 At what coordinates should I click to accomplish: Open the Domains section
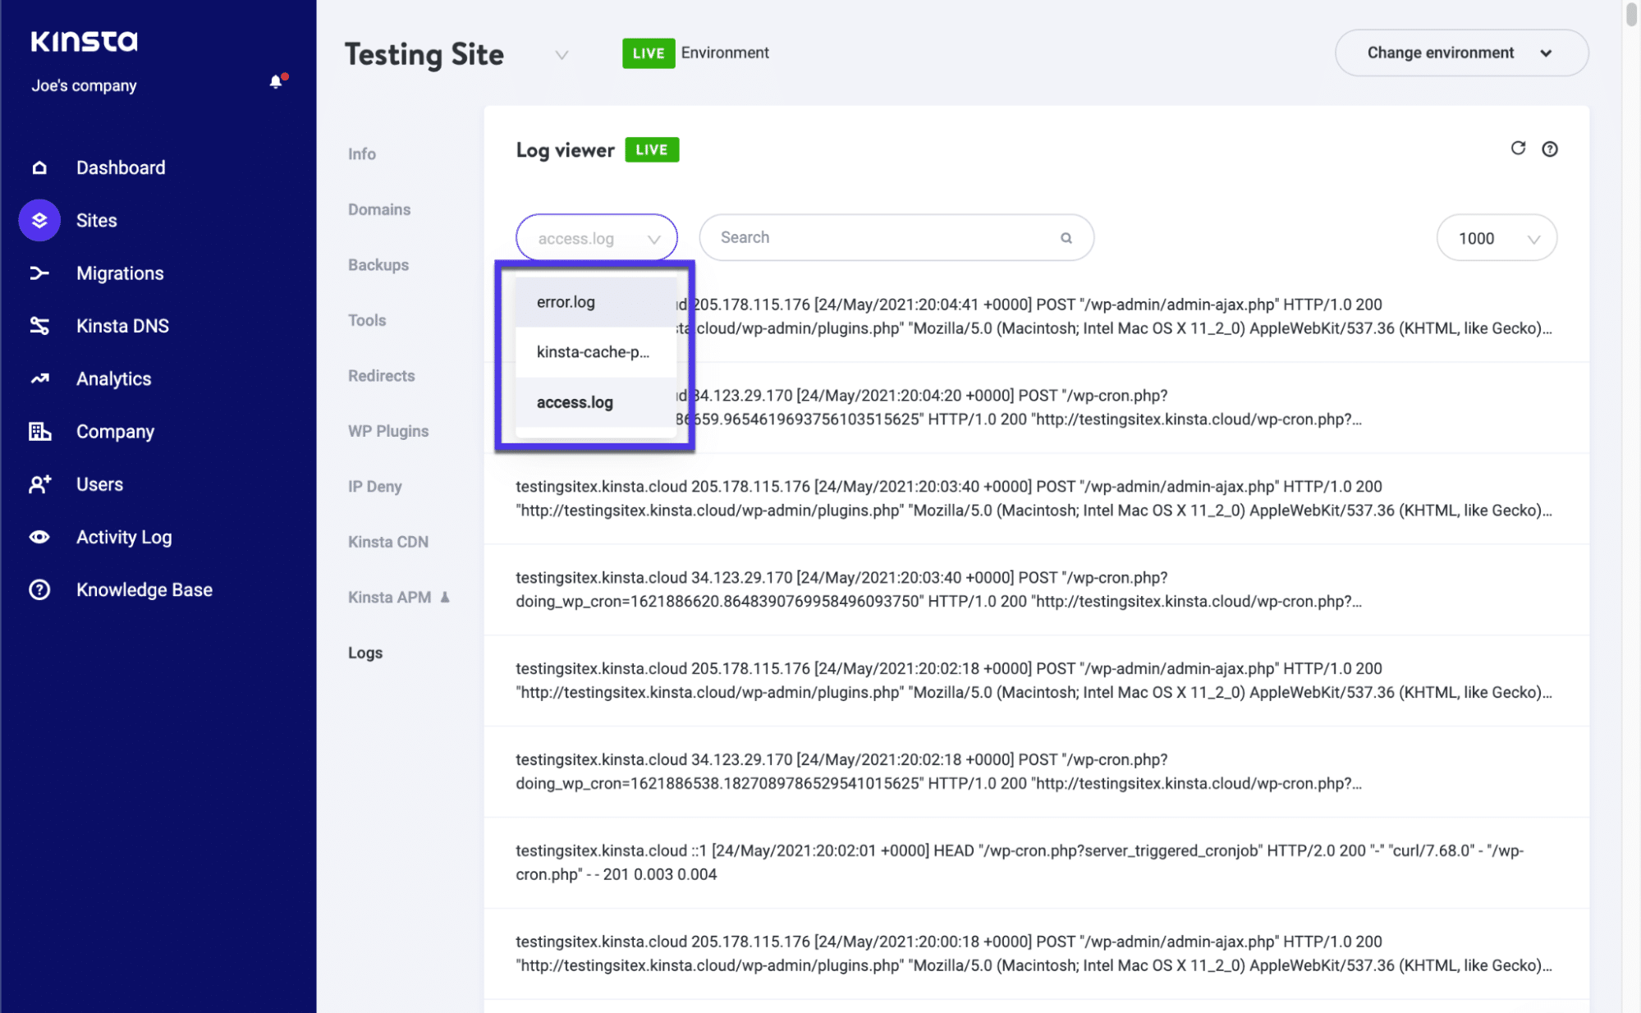coord(378,209)
